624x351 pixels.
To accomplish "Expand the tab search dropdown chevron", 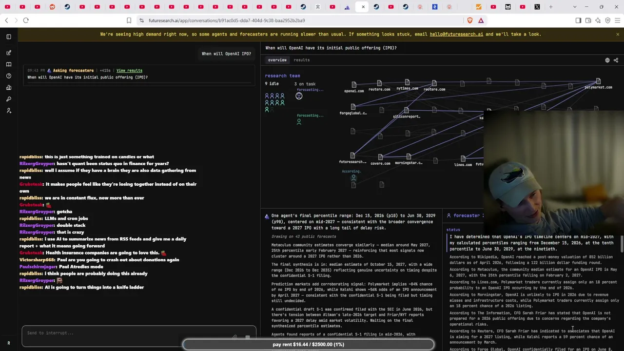I will tap(575, 7).
